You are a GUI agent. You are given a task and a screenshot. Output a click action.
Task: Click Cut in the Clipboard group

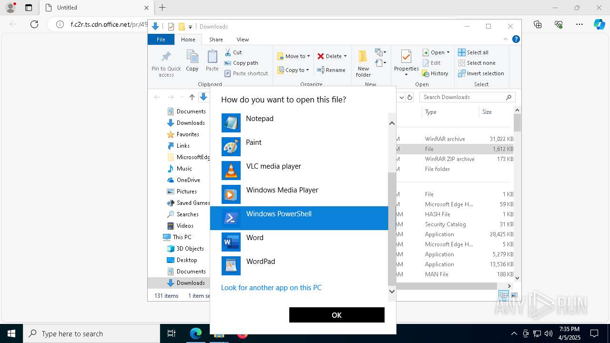pyautogui.click(x=233, y=52)
